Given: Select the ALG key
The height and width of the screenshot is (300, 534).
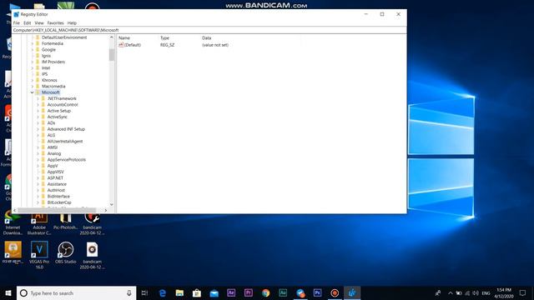Looking at the screenshot, I should point(51,135).
